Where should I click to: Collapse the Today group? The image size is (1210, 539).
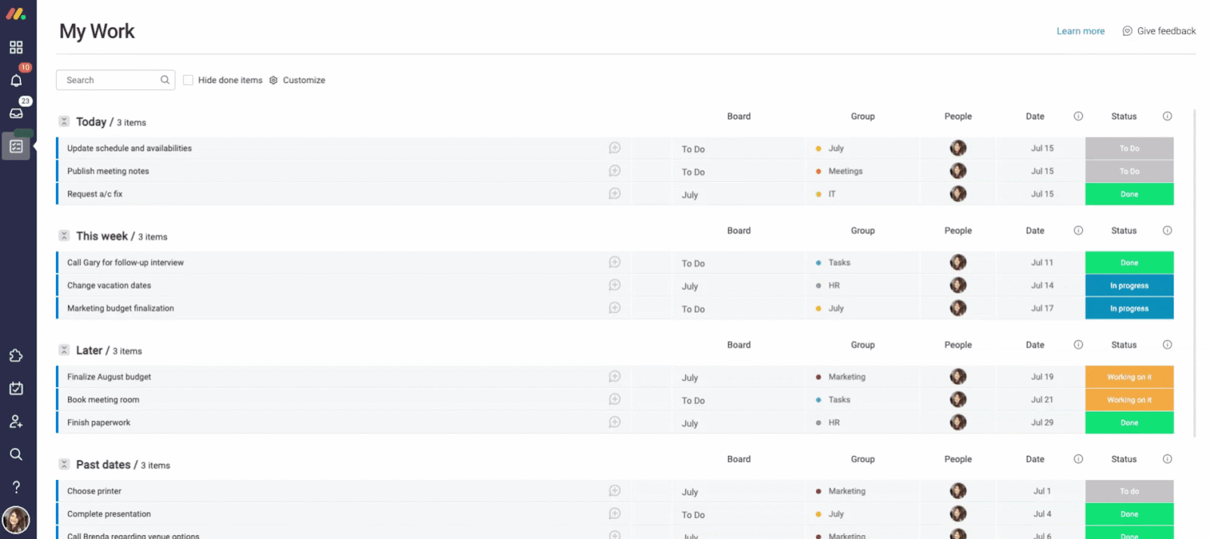pos(64,122)
